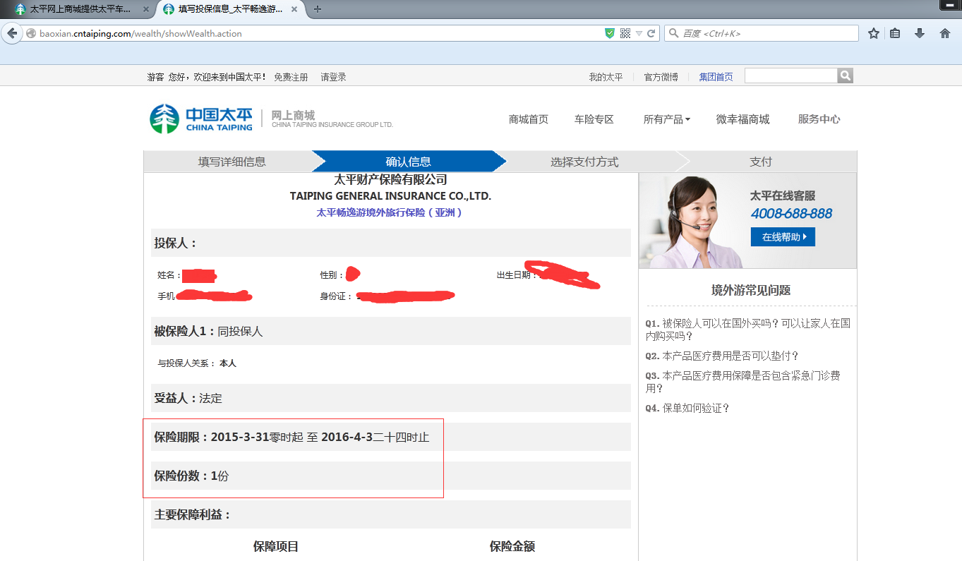Click the 被保险人1：同投保人 row

[390, 331]
